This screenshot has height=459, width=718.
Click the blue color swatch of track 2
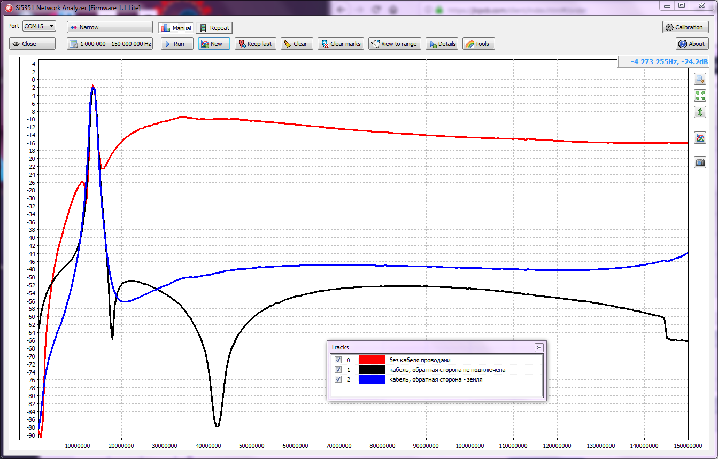(x=372, y=379)
